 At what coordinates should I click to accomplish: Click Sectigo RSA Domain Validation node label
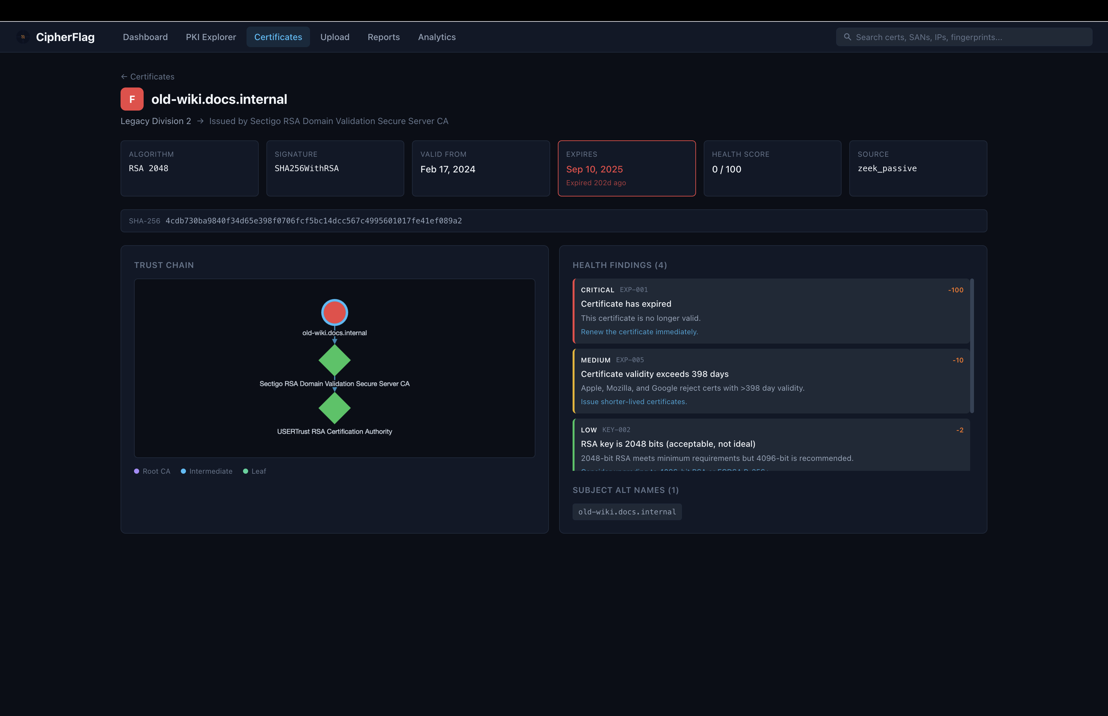tap(335, 384)
